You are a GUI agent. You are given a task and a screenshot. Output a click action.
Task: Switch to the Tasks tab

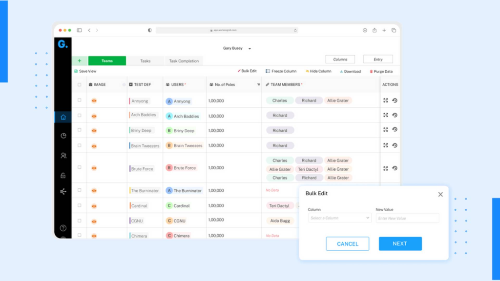(x=146, y=60)
